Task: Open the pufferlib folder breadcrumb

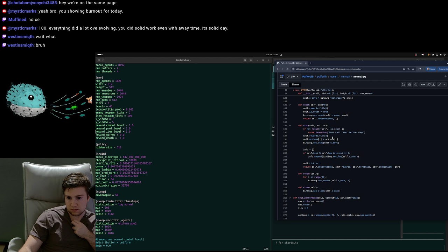Action: [322, 77]
